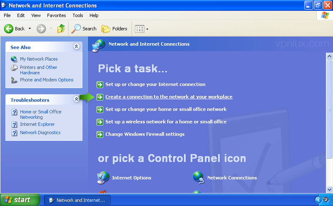Open Phone and Modem Options link
The width and height of the screenshot is (333, 206).
tap(47, 80)
